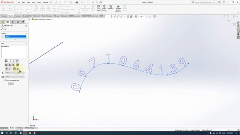Image resolution: width=240 pixels, height=135 pixels.
Task: Click the Spacing percentage field
Action: point(14,76)
